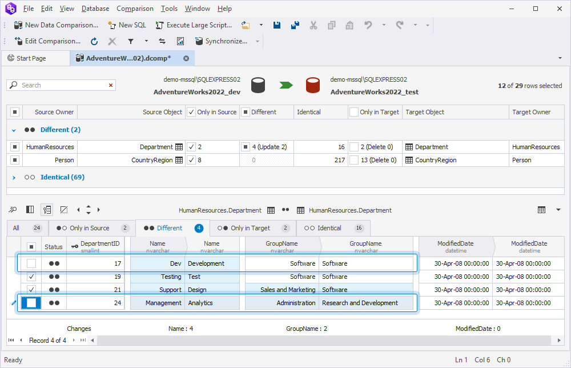The height and width of the screenshot is (368, 571).
Task: Click the find-in-grid search icon
Action: coord(13,210)
